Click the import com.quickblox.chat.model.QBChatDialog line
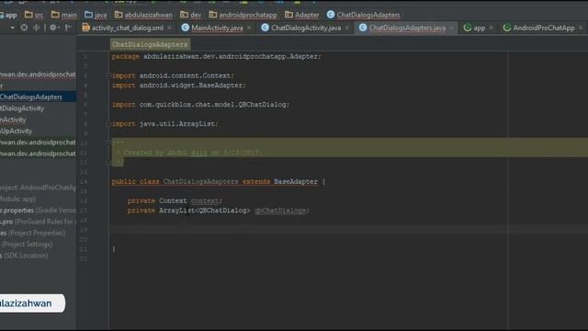Image resolution: width=588 pixels, height=331 pixels. [200, 104]
